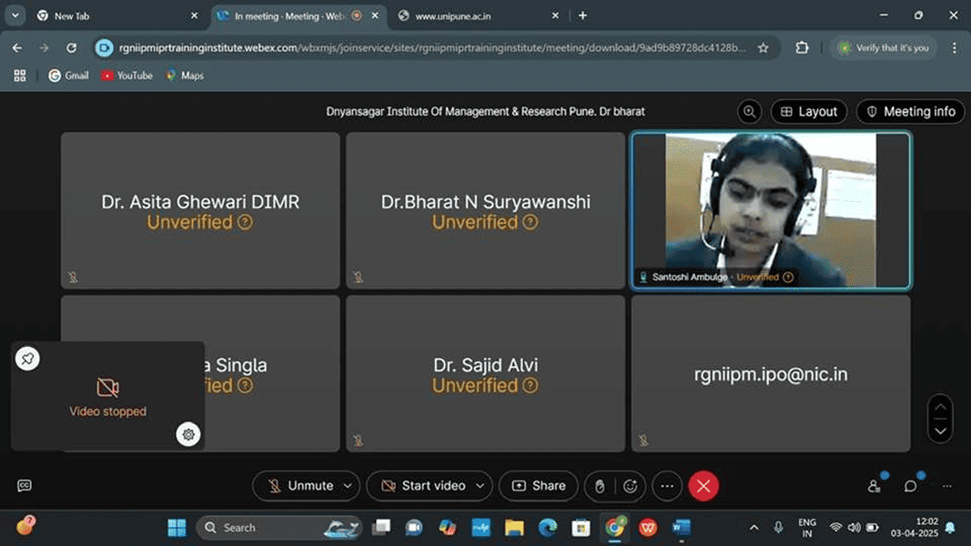Raise hand in the meeting
This screenshot has height=546, width=971.
pos(600,487)
